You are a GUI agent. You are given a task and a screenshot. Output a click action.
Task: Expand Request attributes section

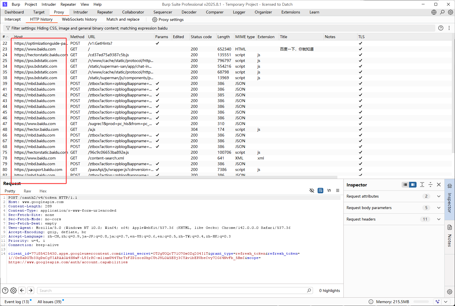click(439, 196)
